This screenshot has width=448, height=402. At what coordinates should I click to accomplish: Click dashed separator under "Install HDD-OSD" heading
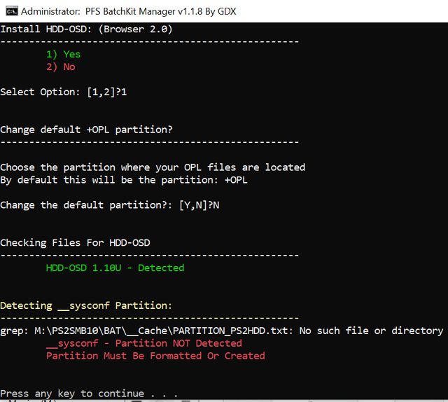pos(149,42)
